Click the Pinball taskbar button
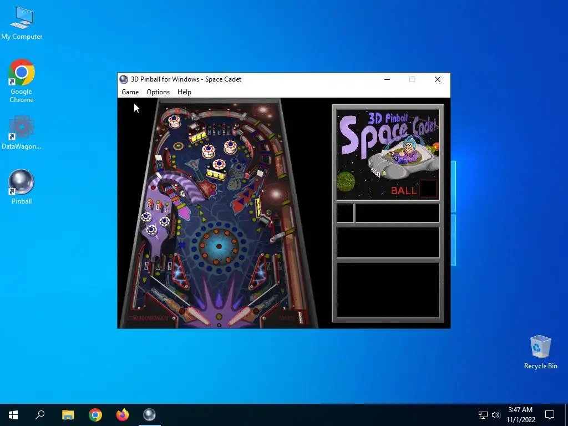This screenshot has width=568, height=426. pyautogui.click(x=149, y=415)
